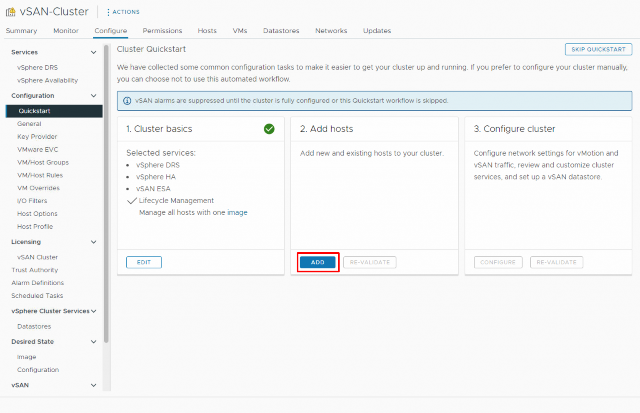Viewport: 640px width, 413px height.
Task: Click EDIT under Cluster basics
Action: click(x=144, y=262)
